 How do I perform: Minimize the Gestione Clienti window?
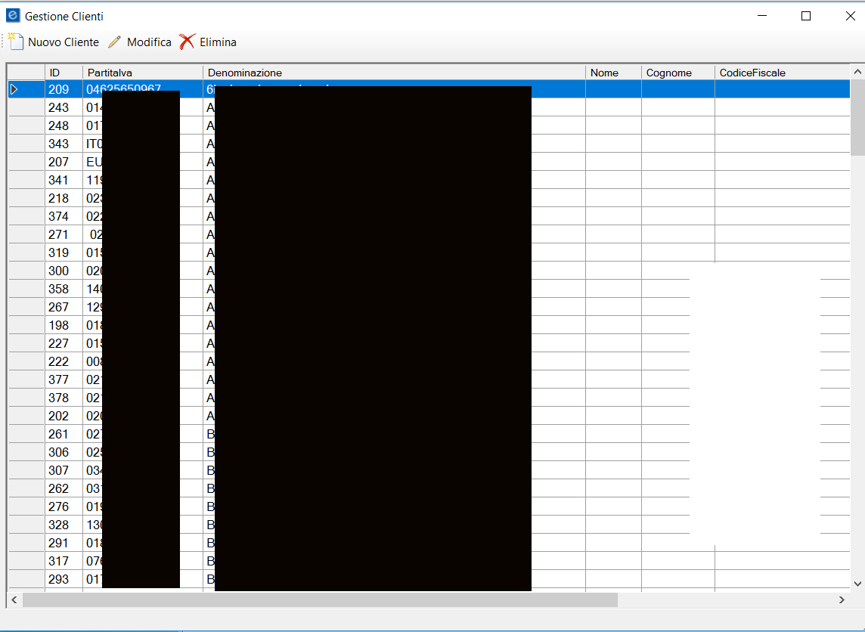pos(762,16)
